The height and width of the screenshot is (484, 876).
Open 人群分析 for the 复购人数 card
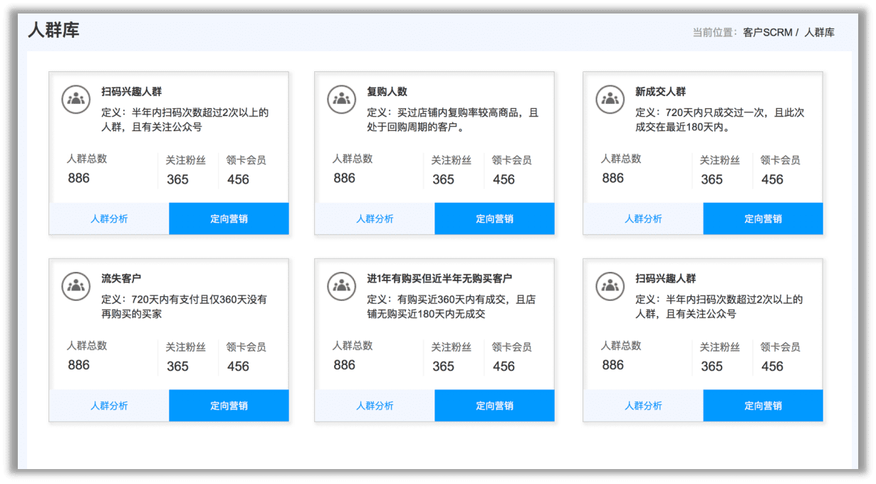[375, 219]
